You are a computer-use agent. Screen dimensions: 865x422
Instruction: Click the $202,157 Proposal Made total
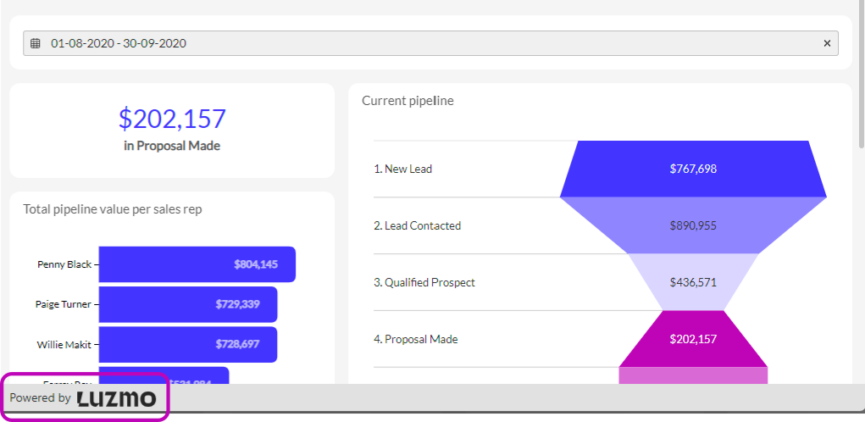pyautogui.click(x=172, y=119)
